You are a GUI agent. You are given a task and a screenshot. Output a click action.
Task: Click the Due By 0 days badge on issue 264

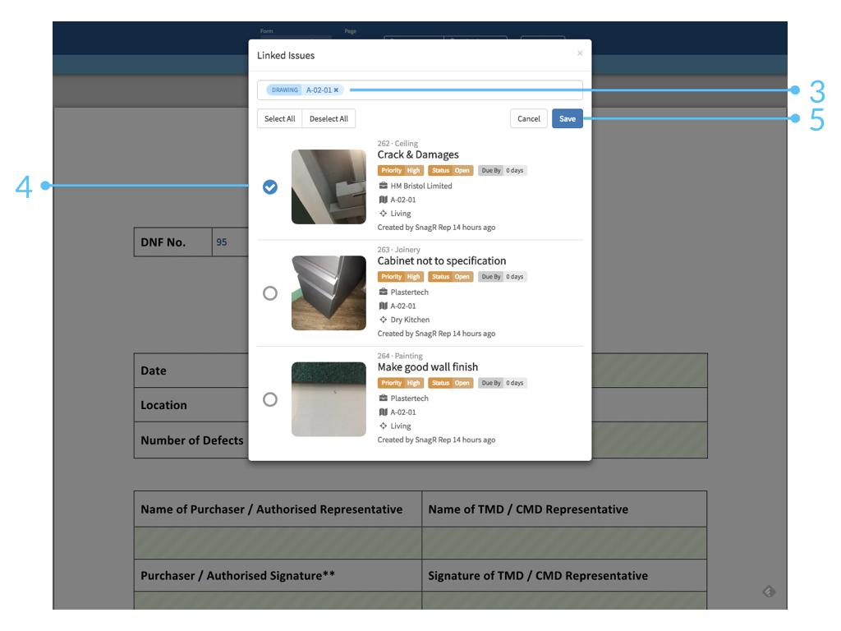pyautogui.click(x=503, y=383)
